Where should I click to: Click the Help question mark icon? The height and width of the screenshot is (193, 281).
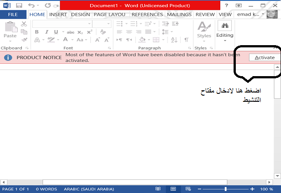pyautogui.click(x=226, y=5)
